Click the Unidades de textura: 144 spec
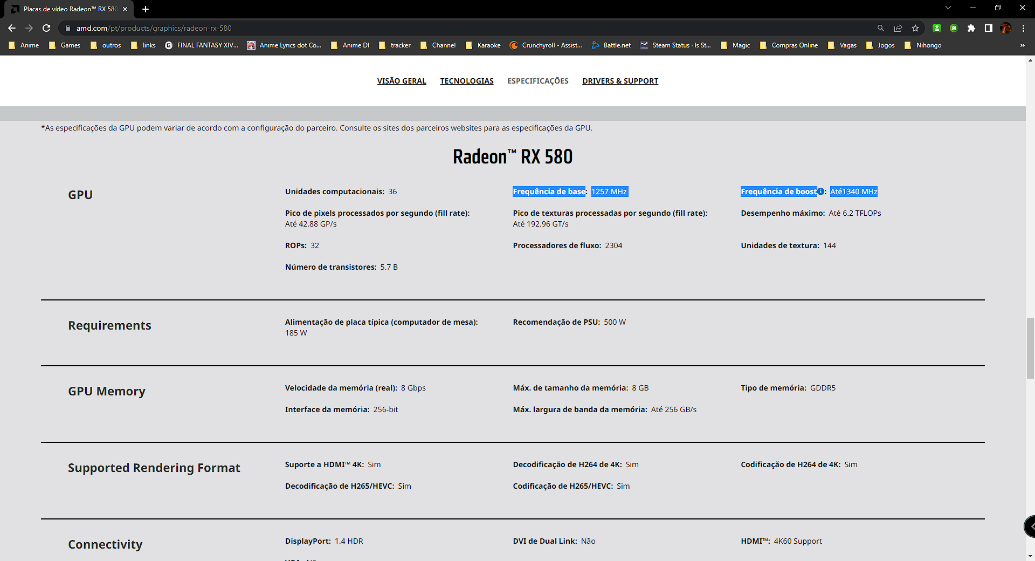 coord(788,245)
